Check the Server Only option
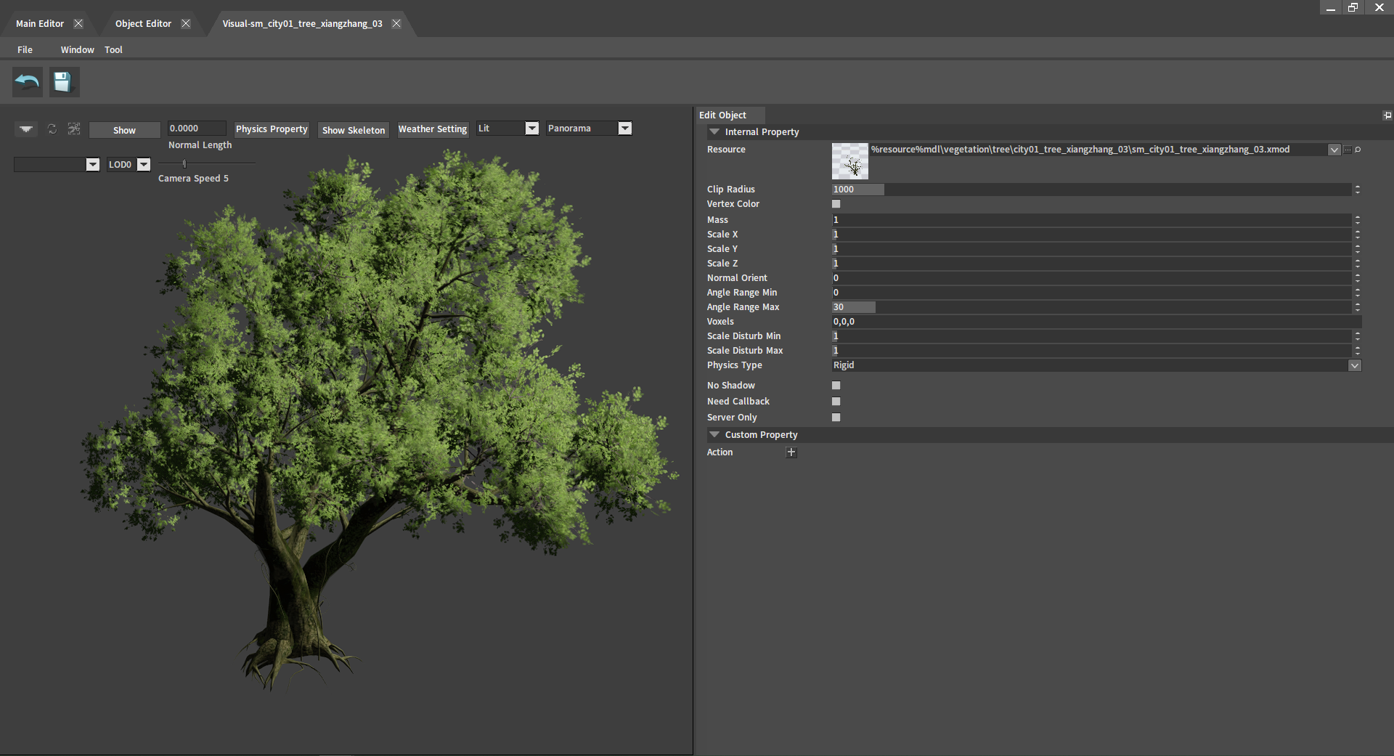1394x756 pixels. 836,418
